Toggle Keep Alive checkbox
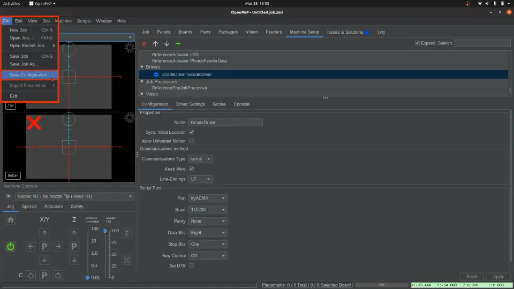The height and width of the screenshot is (289, 514). tap(192, 169)
